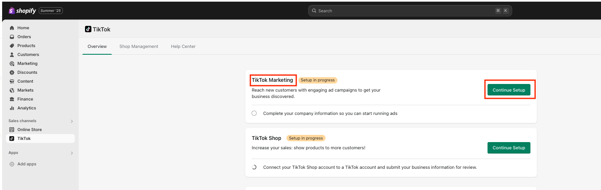The image size is (601, 190).
Task: Switch to the Overview tab
Action: (97, 47)
